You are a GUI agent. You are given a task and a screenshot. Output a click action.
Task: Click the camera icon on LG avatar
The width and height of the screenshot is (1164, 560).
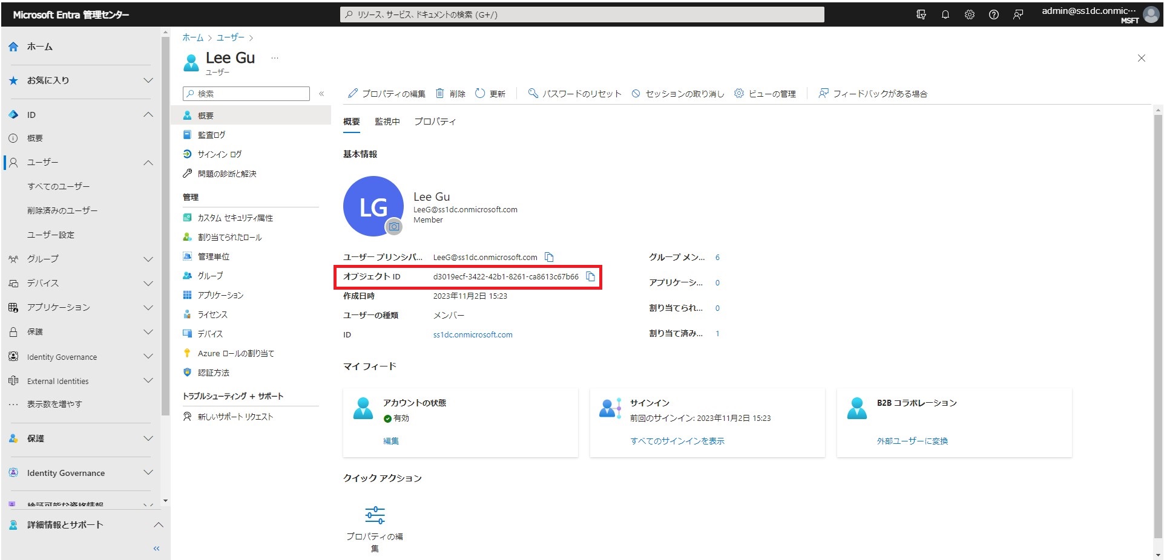pos(394,227)
